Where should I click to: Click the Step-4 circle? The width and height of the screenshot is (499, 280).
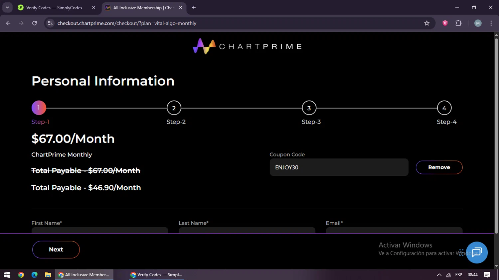[444, 108]
